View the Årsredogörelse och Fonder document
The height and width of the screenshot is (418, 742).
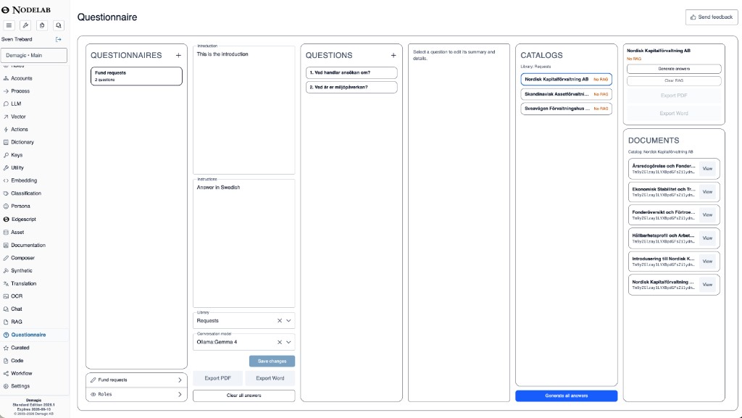click(707, 169)
